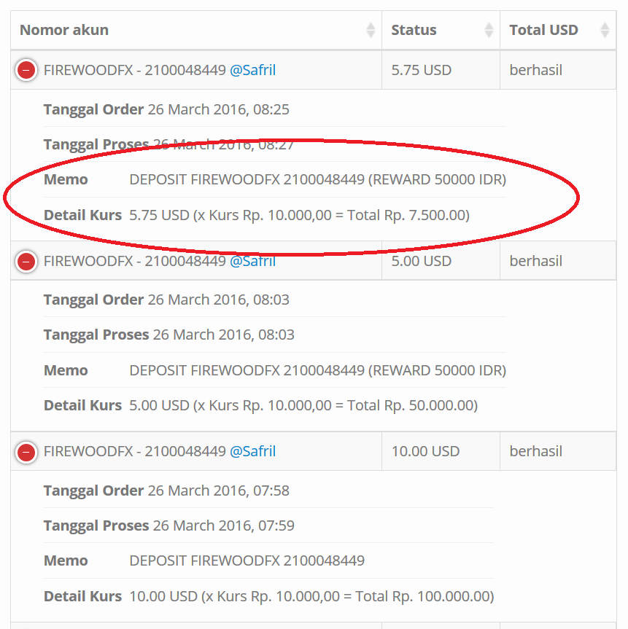Open @Safril link in 10.00 USD row
This screenshot has width=628, height=629.
pyautogui.click(x=252, y=451)
